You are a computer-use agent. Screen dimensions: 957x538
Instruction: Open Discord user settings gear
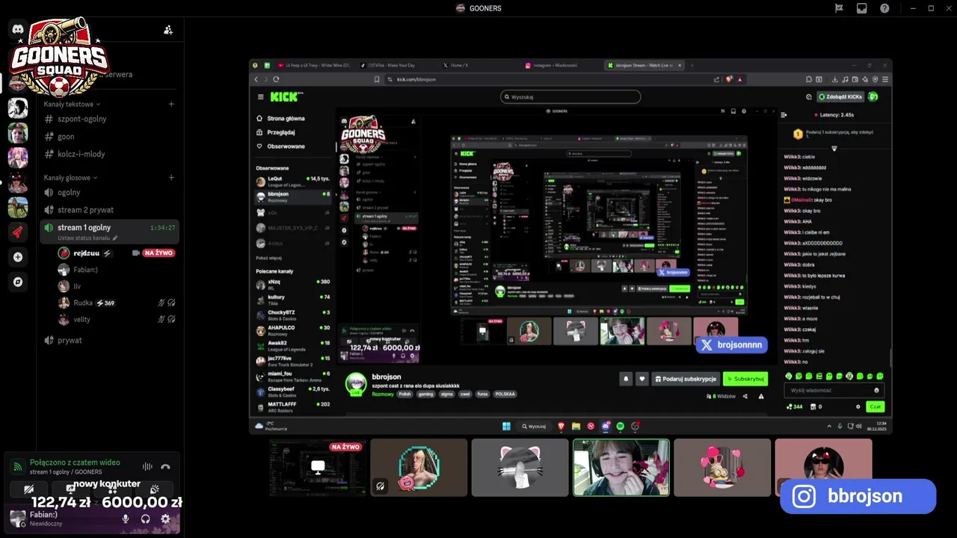point(165,519)
